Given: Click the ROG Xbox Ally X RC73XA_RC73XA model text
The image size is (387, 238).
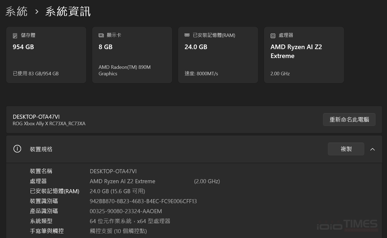Looking at the screenshot, I should (49, 124).
